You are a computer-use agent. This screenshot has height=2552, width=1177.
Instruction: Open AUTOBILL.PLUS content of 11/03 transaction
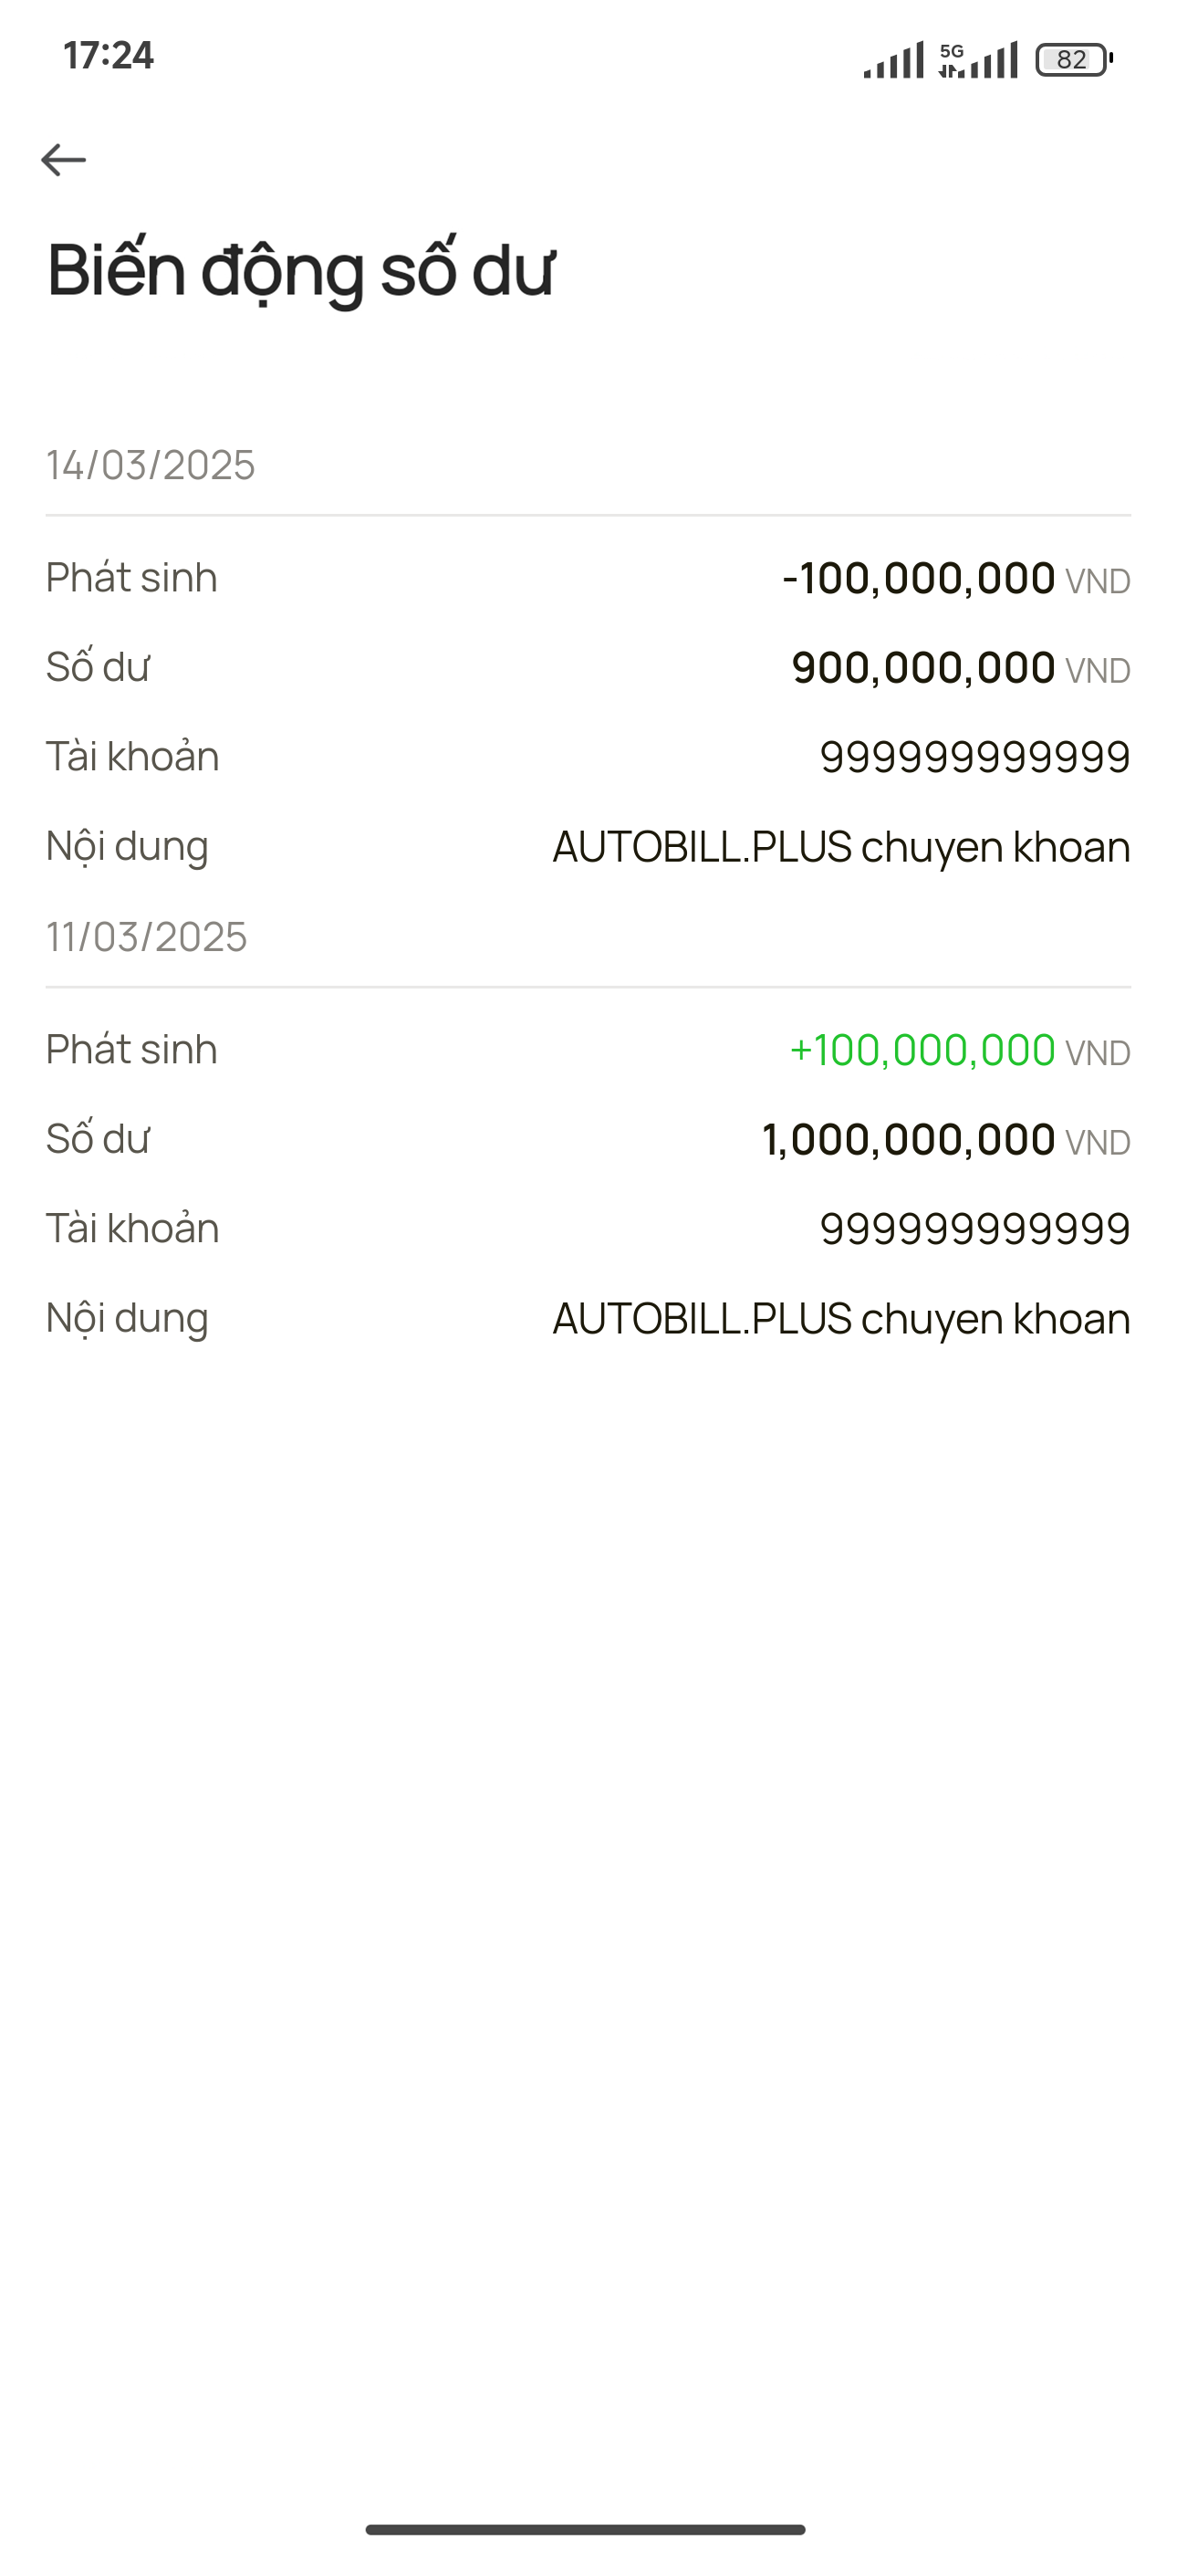(x=841, y=1319)
